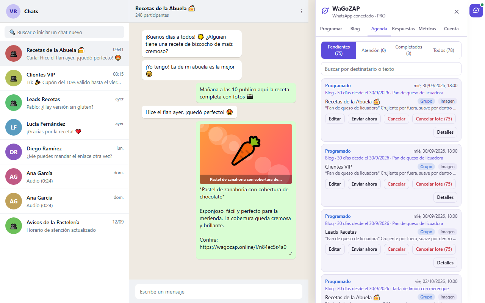Cancel the scheduled Clientes VIP message
The image size is (485, 303).
pos(397,184)
